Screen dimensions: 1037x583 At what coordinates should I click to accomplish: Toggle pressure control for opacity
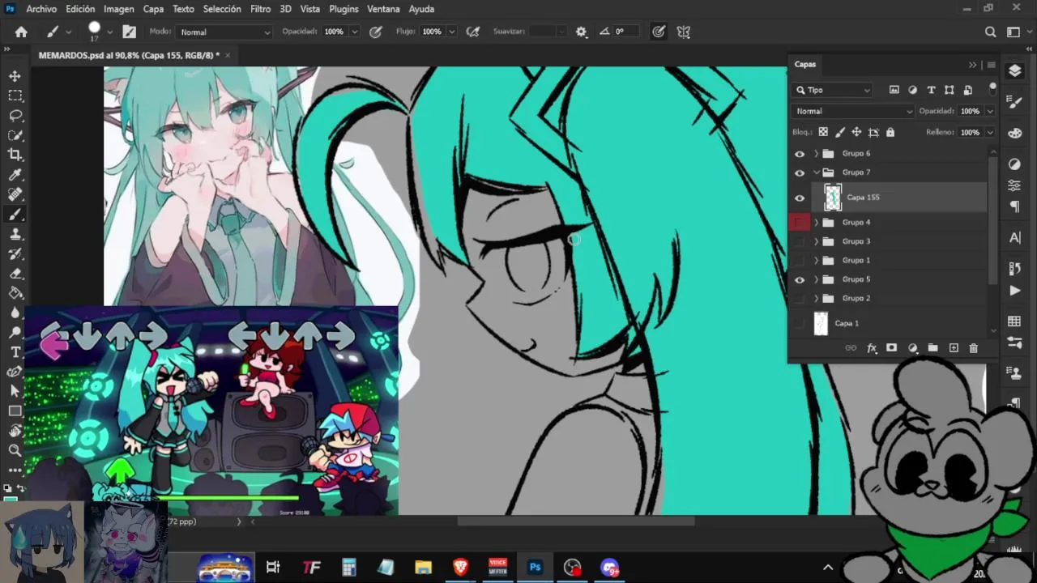pyautogui.click(x=376, y=32)
